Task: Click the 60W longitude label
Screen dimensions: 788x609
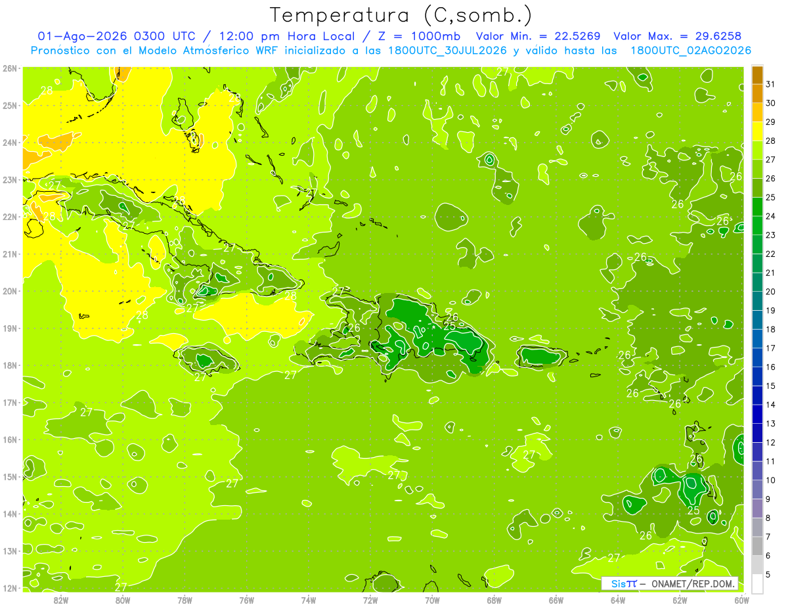Action: (741, 600)
